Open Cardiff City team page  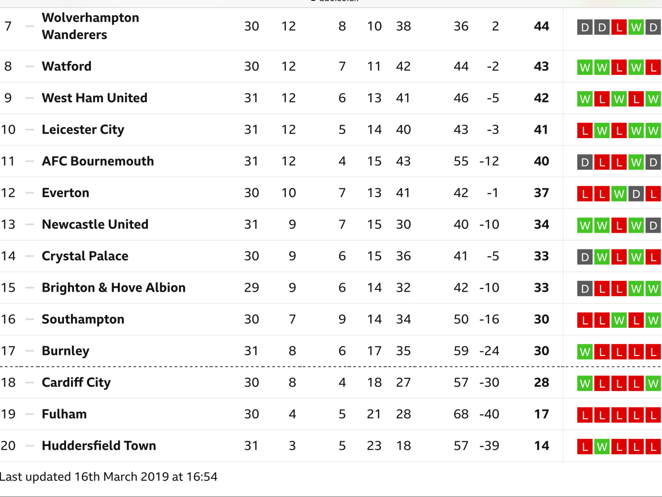(76, 382)
